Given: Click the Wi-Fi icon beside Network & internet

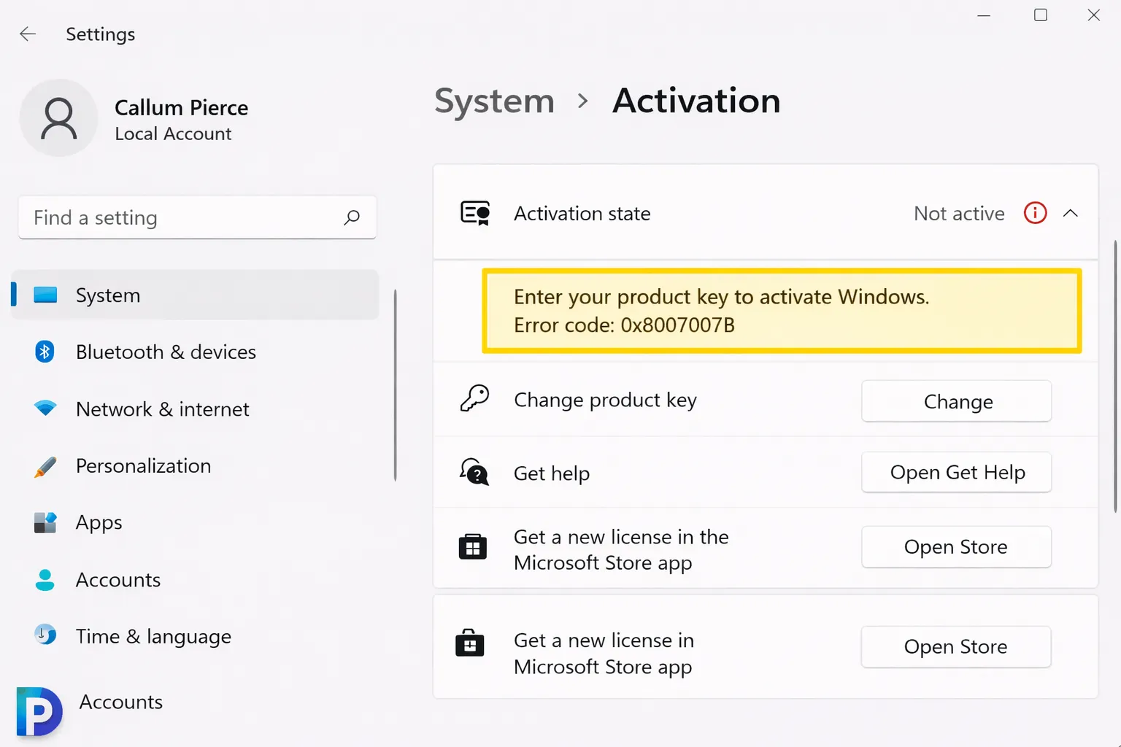Looking at the screenshot, I should click(45, 409).
